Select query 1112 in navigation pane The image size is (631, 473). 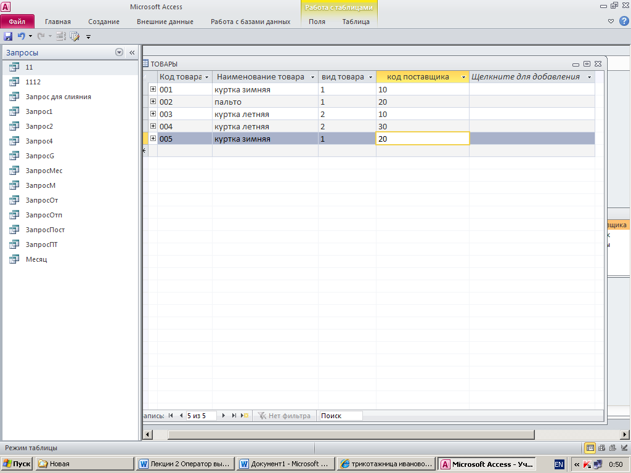tap(70, 82)
